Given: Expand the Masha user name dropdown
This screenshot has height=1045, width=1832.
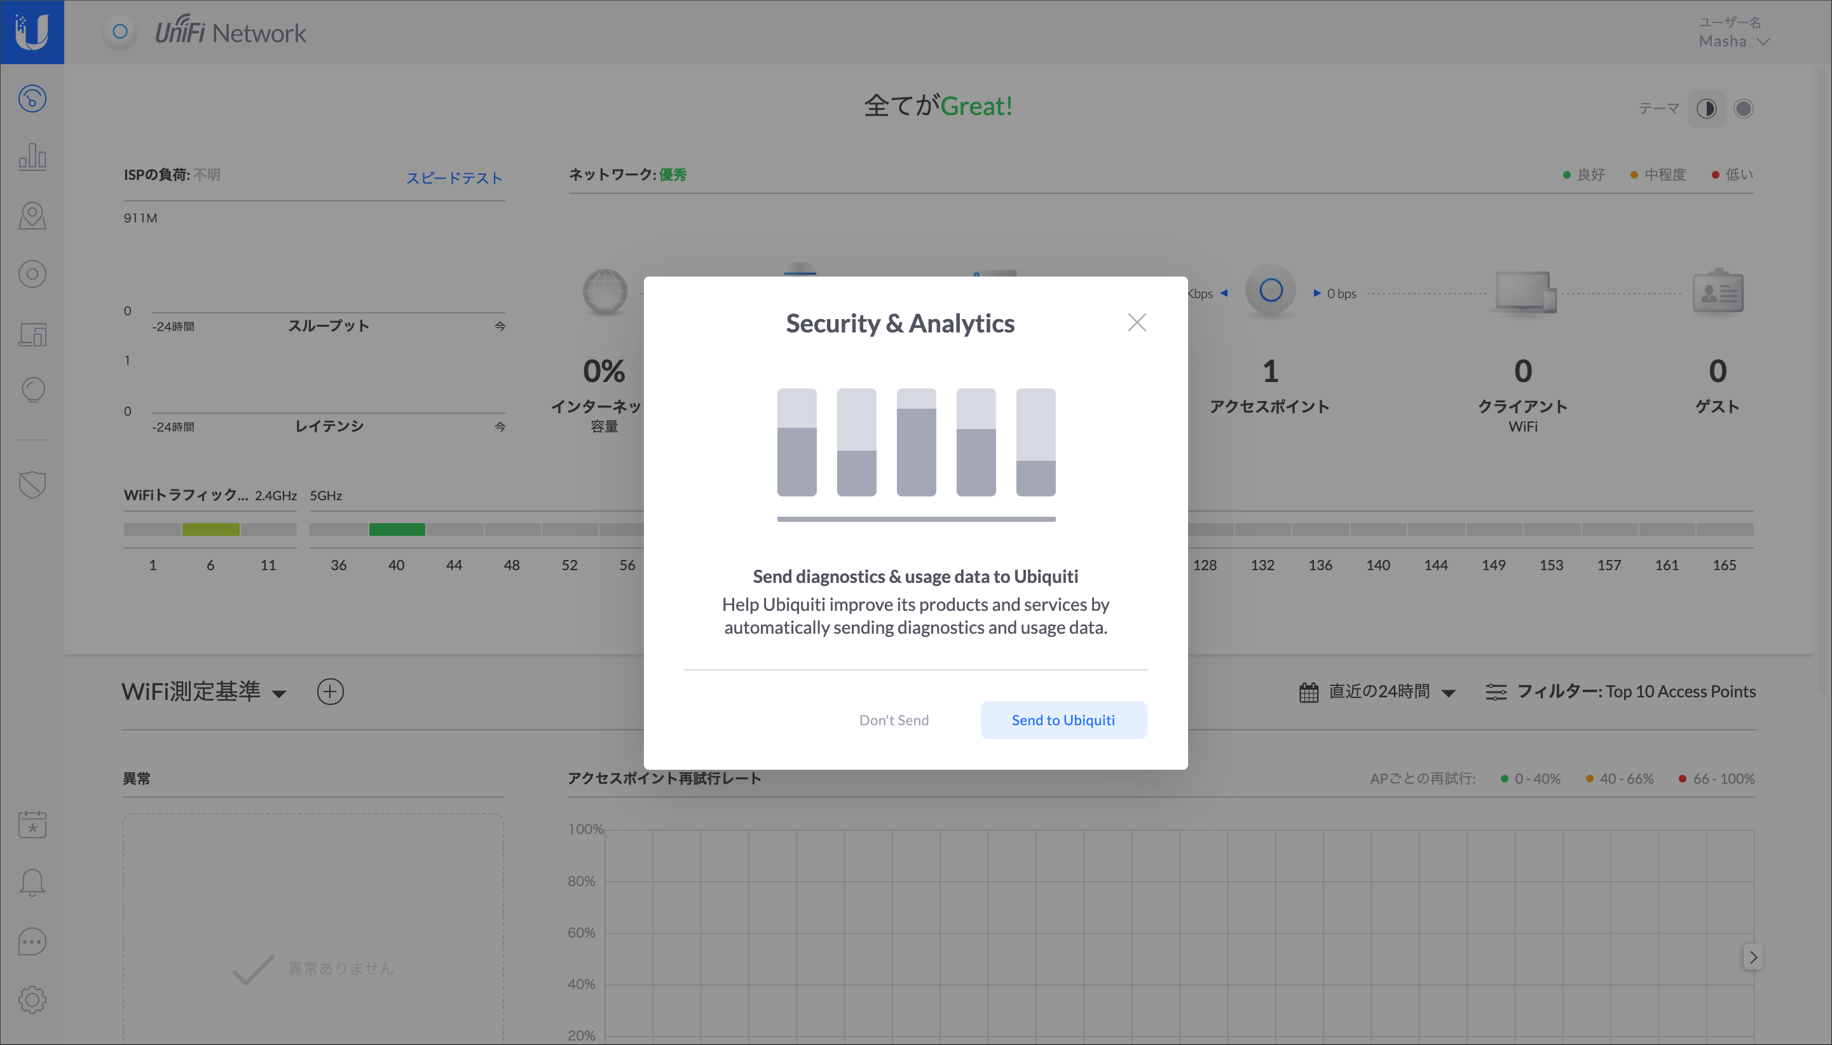Looking at the screenshot, I should coord(1733,41).
